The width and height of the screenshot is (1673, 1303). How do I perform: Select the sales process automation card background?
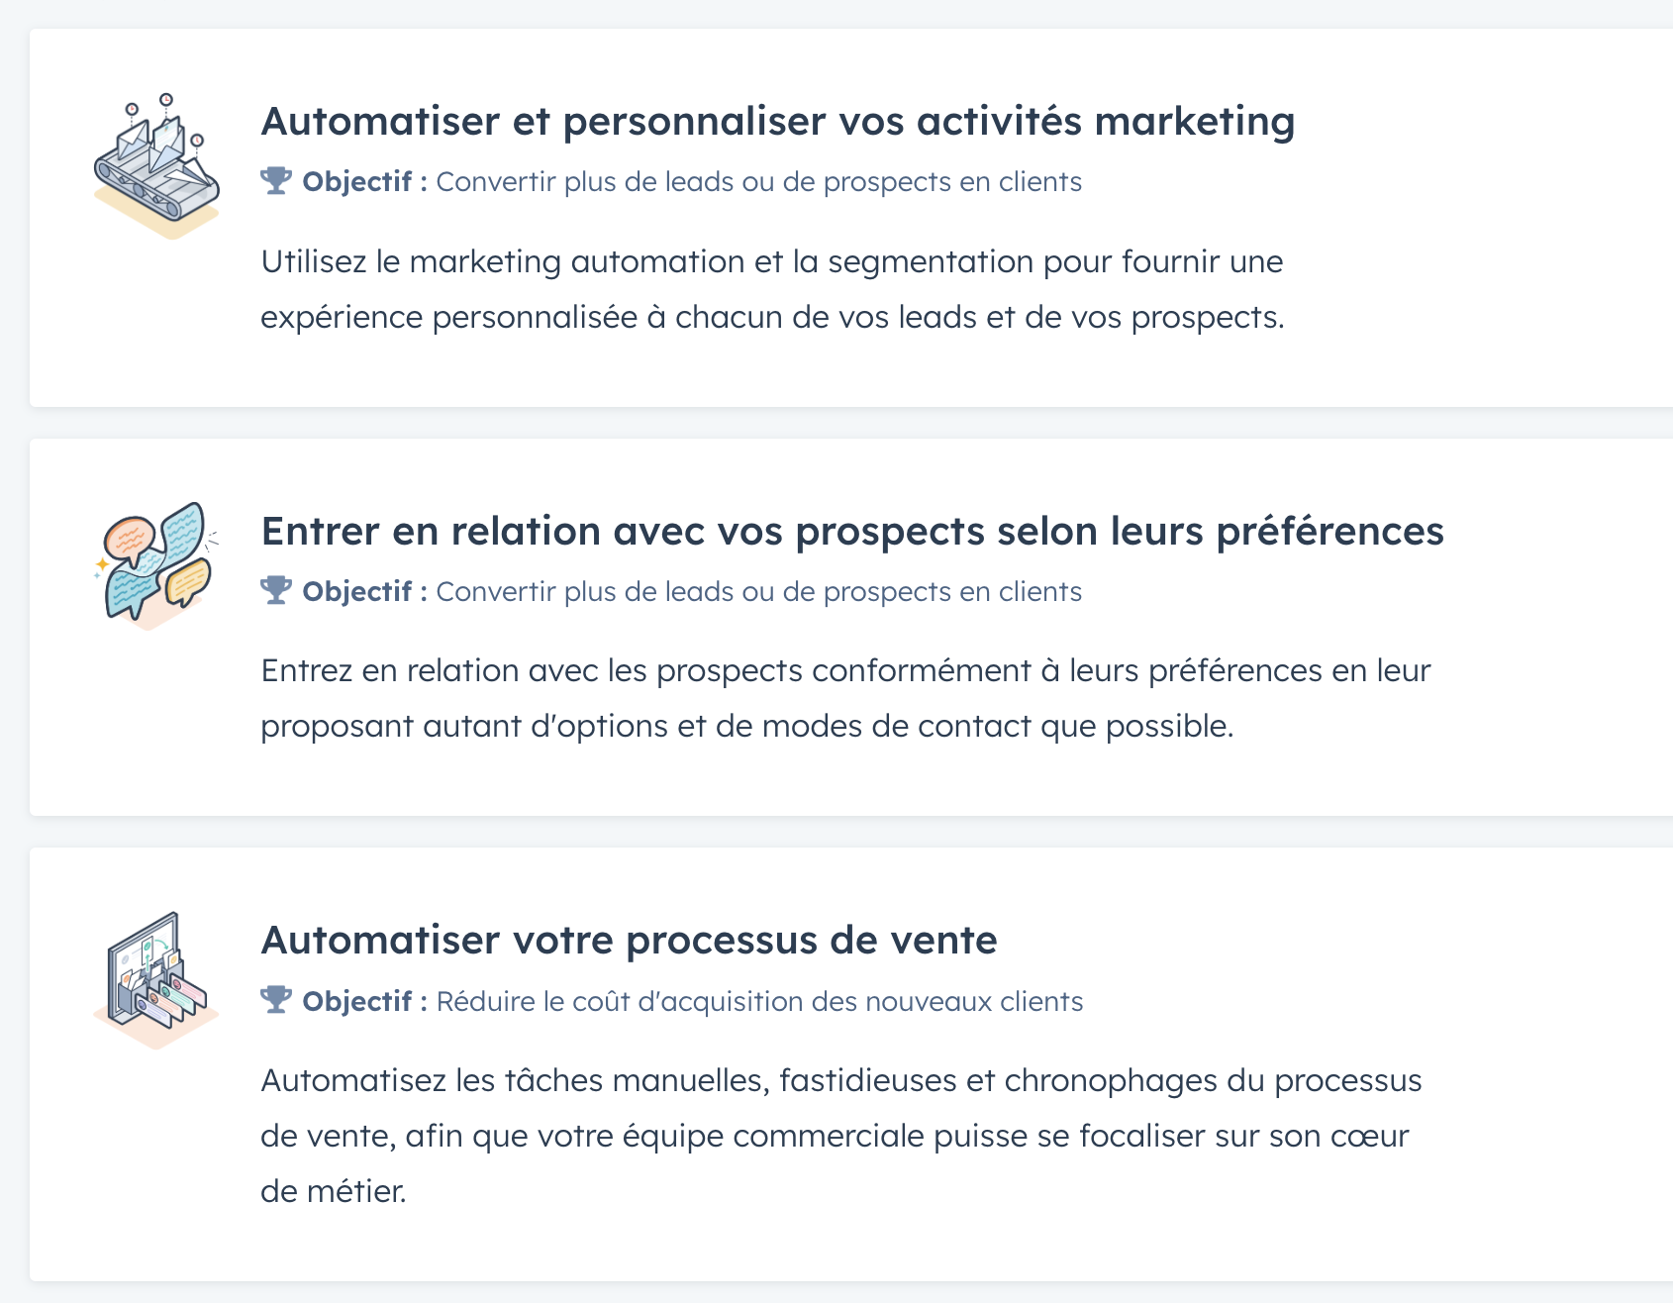(851, 1064)
